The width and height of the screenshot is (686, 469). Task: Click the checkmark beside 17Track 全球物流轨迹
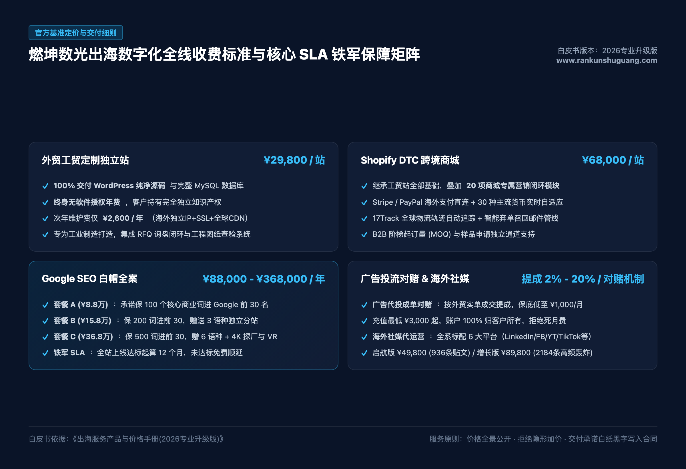[x=364, y=218]
